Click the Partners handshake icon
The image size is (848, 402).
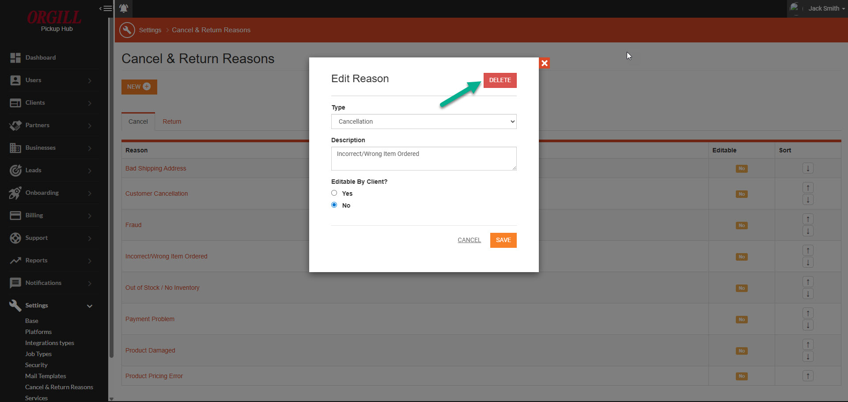point(15,125)
